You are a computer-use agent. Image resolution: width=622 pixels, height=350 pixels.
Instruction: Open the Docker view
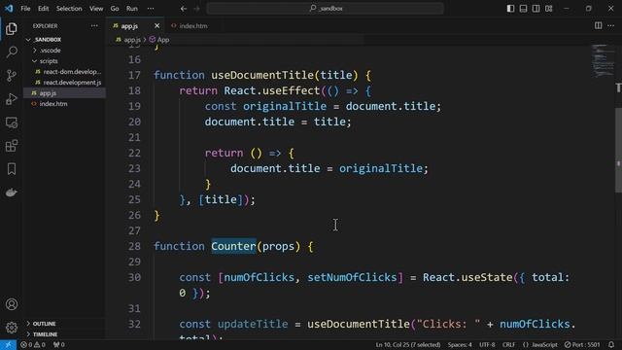(x=12, y=192)
